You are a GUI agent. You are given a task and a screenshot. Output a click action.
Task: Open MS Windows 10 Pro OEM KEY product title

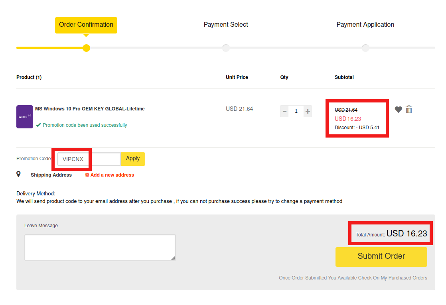point(90,109)
